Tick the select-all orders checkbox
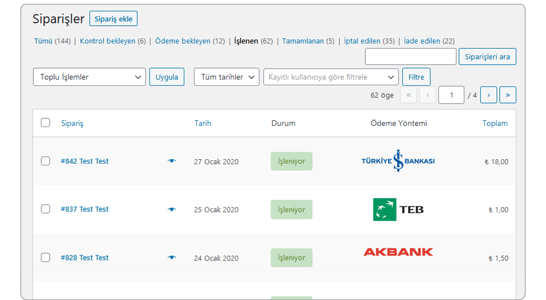 (x=45, y=123)
